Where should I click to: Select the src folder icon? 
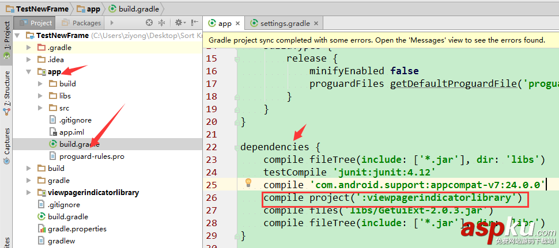[x=53, y=108]
